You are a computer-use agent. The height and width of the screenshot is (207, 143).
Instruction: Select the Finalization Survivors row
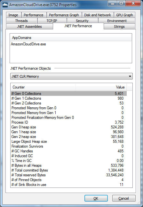pos(69,146)
